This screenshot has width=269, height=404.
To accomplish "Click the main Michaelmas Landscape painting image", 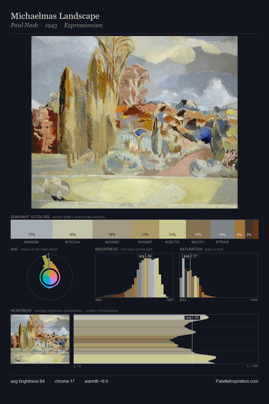I will point(134,122).
